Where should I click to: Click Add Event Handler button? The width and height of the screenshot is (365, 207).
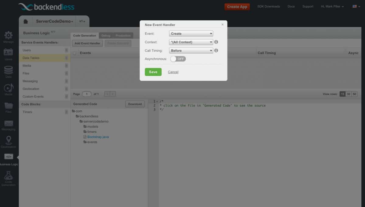[x=87, y=43]
